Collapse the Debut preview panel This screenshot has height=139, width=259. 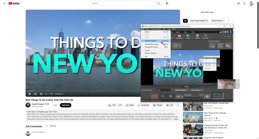point(187,87)
